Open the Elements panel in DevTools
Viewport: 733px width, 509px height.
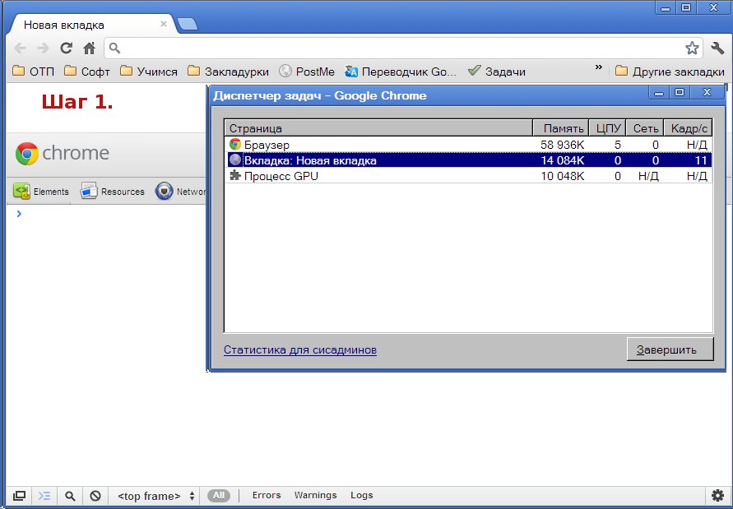click(41, 191)
